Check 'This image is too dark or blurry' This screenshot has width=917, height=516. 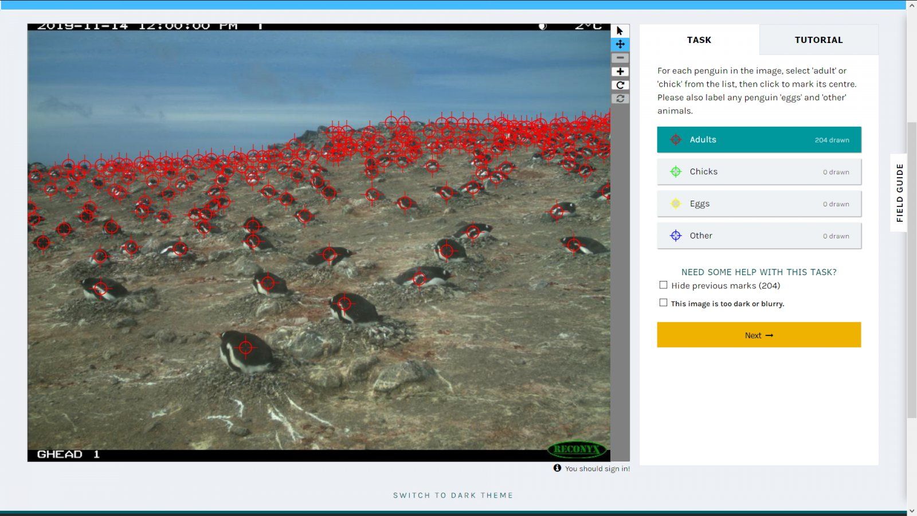tap(663, 303)
